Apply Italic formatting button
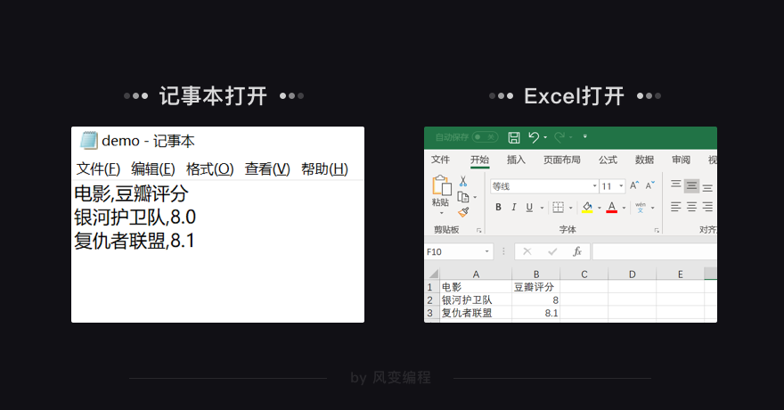784x410 pixels. (x=513, y=207)
